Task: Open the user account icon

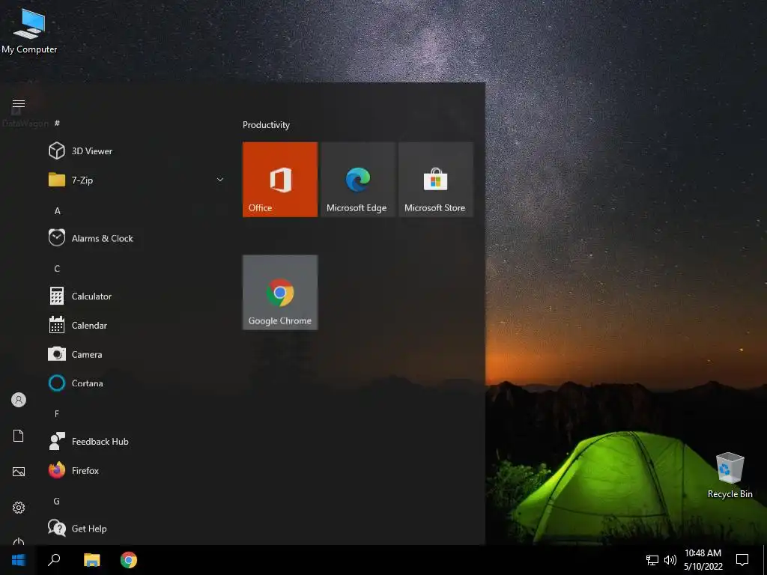Action: pos(19,400)
